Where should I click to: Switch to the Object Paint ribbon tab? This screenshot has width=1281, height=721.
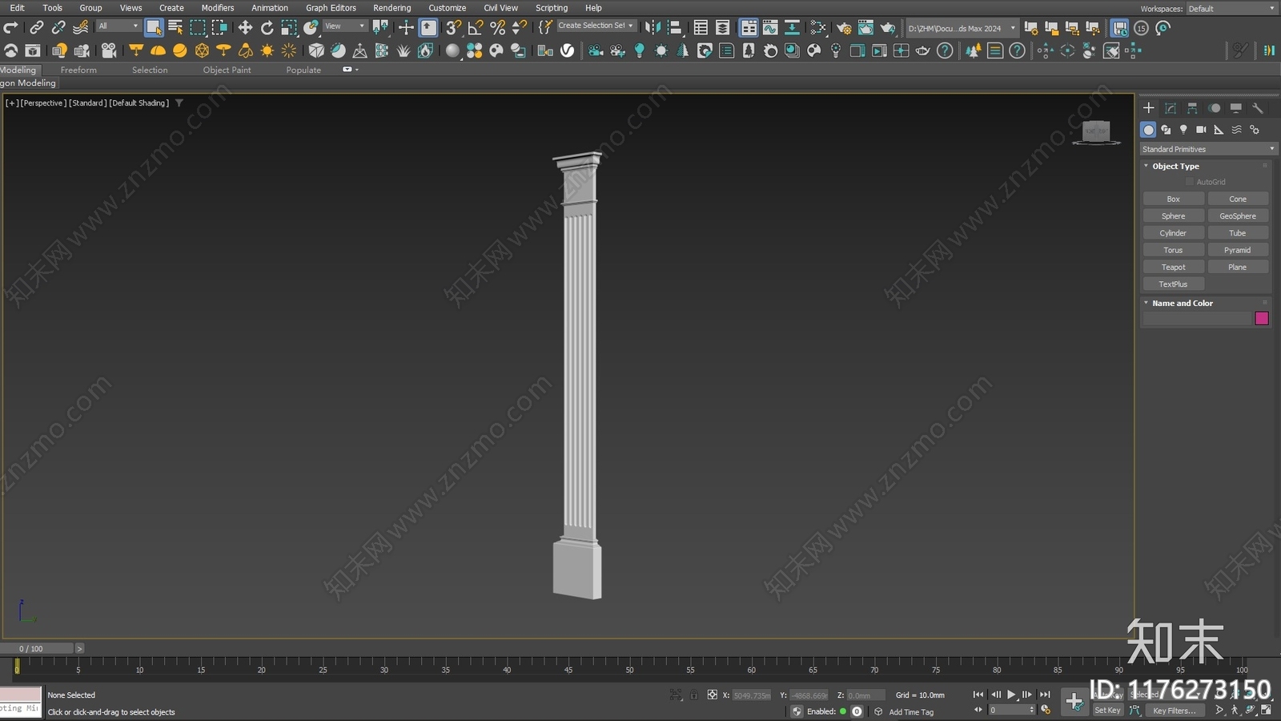[x=227, y=70]
